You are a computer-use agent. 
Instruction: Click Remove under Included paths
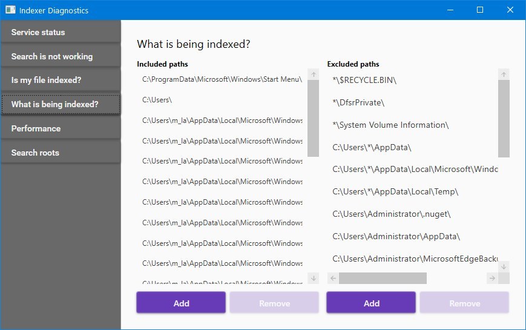click(274, 303)
